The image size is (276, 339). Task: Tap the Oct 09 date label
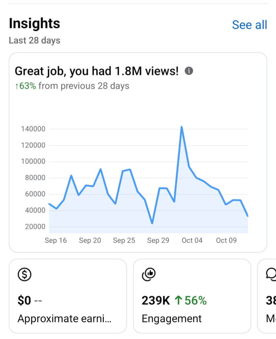point(226,240)
